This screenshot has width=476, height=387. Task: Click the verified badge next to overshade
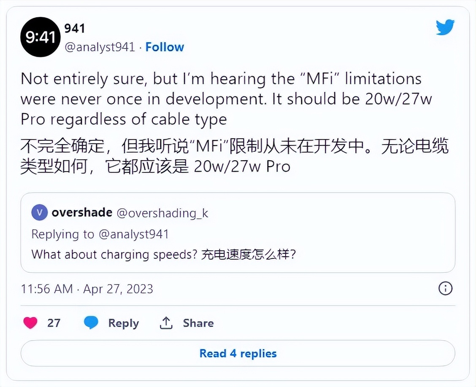tap(39, 212)
